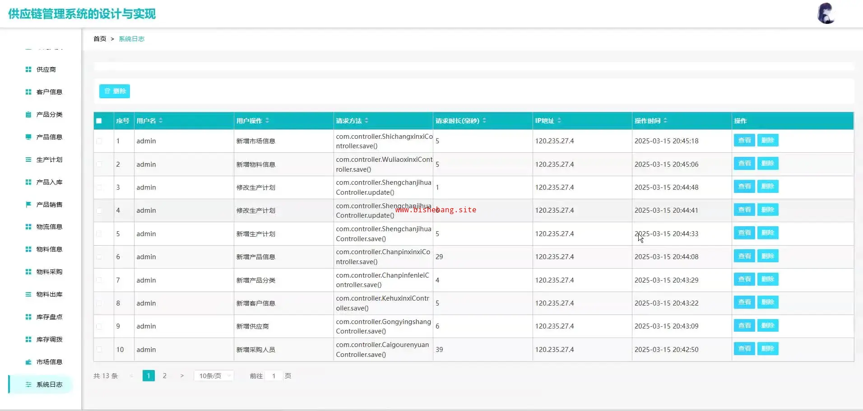Click the 生产计划 list icon in sidebar
This screenshot has width=863, height=411.
pyautogui.click(x=28, y=160)
